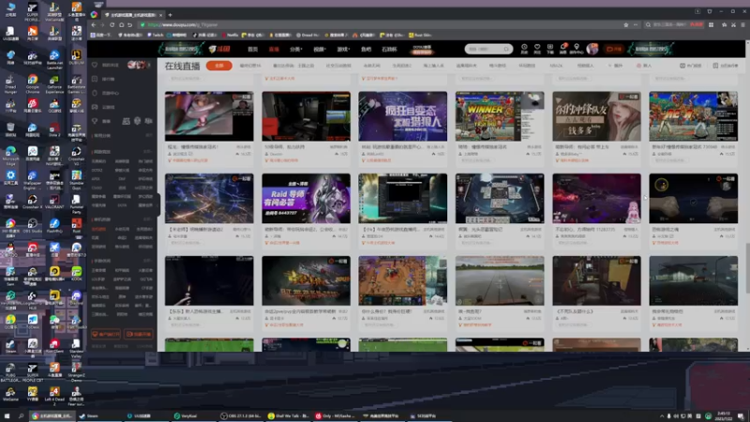
Task: Open the 'Raid 导师' stream thumbnail
Action: (x=307, y=198)
